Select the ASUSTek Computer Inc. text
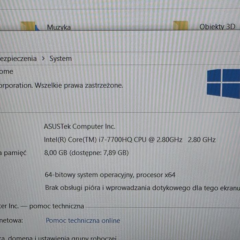 [80, 127]
